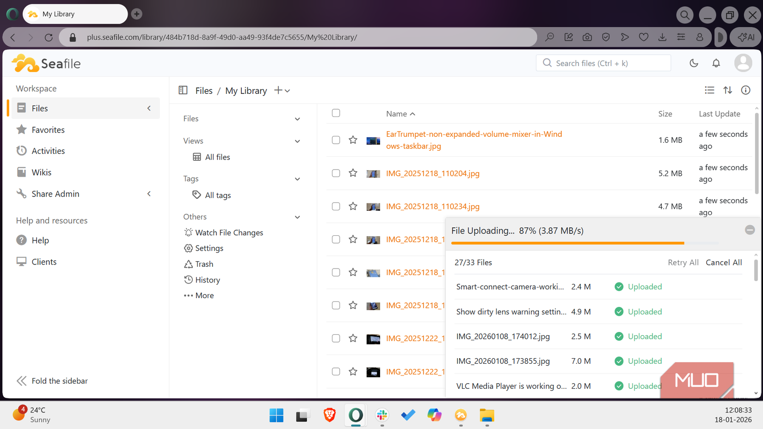This screenshot has width=763, height=429.
Task: Collapse Views section chevron
Action: (x=297, y=141)
